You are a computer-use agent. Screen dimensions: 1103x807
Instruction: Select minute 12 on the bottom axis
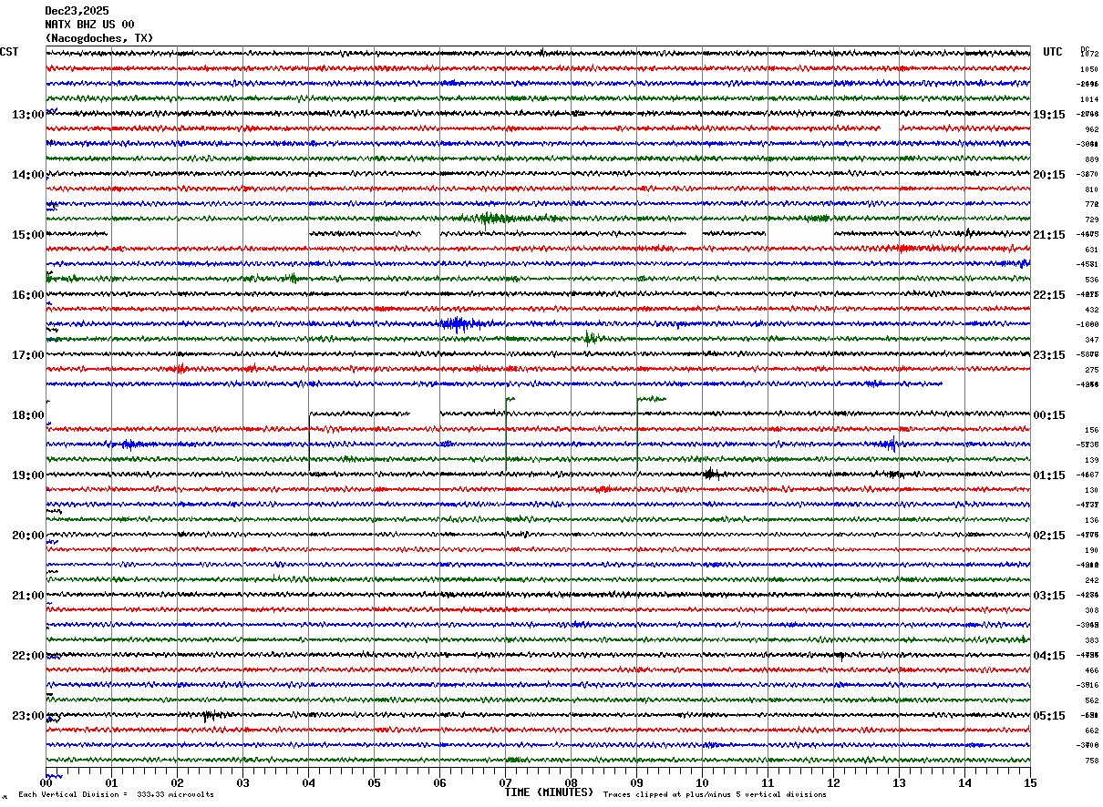pyautogui.click(x=833, y=783)
